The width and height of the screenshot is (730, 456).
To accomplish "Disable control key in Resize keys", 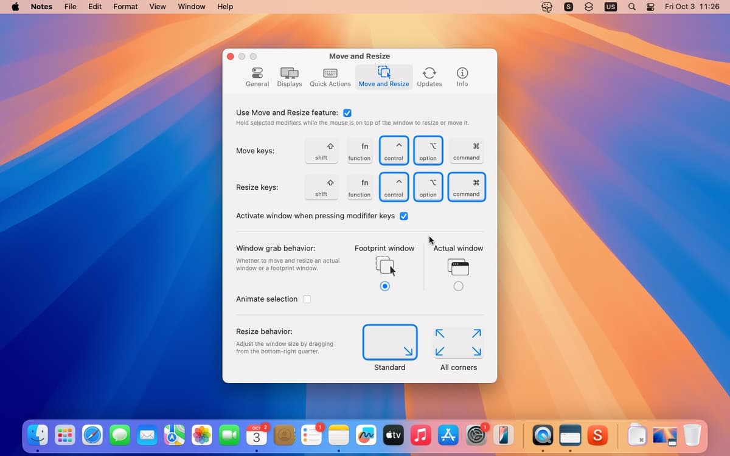I will [x=394, y=187].
